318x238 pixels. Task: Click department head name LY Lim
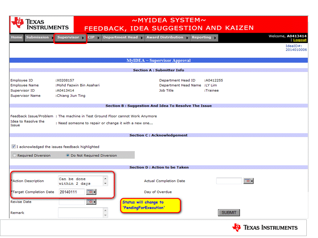[x=211, y=85]
